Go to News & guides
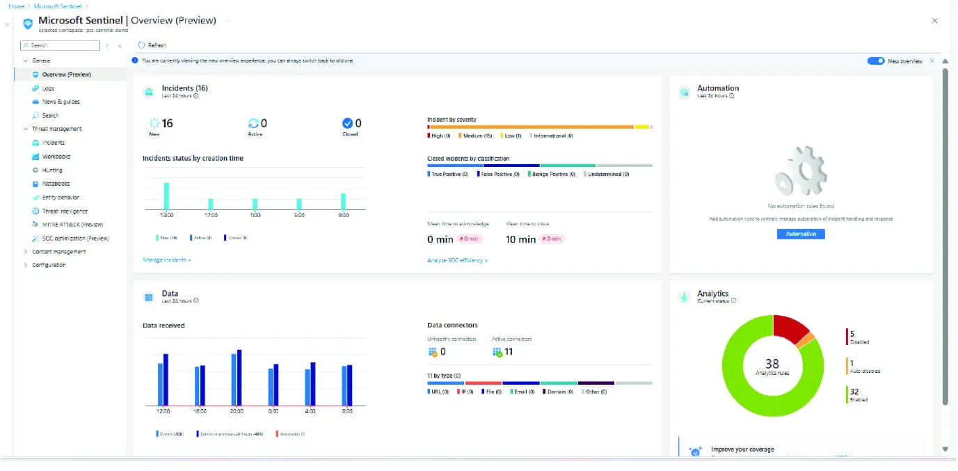958x471 pixels. tap(61, 102)
